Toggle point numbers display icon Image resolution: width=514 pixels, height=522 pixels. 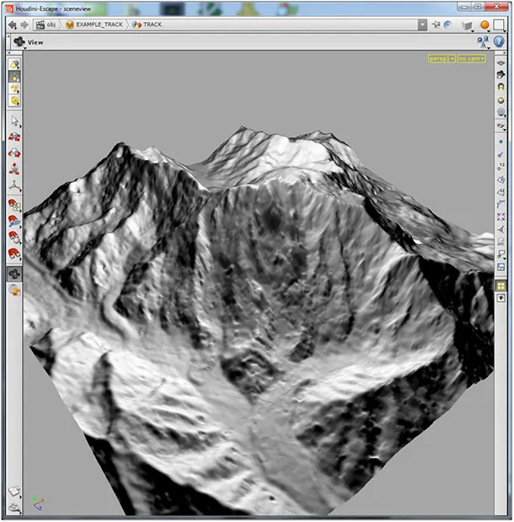[x=501, y=167]
